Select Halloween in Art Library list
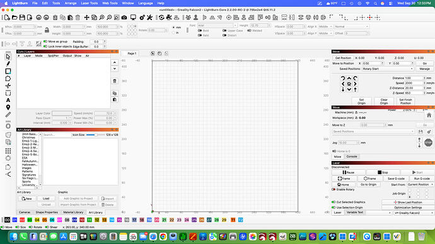 [x=30, y=164]
